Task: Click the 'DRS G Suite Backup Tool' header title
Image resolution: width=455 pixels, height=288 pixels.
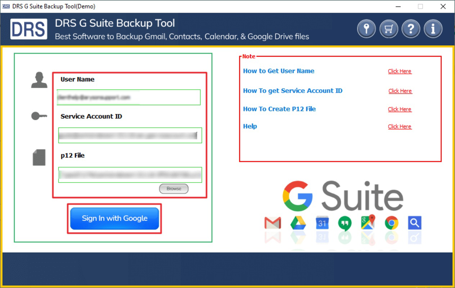Action: (115, 23)
